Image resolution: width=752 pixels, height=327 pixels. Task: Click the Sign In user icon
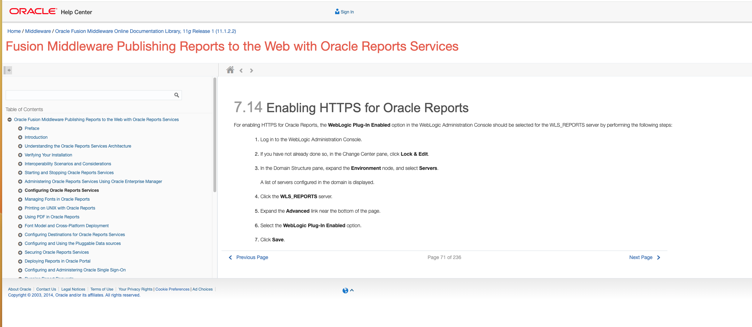pyautogui.click(x=337, y=12)
